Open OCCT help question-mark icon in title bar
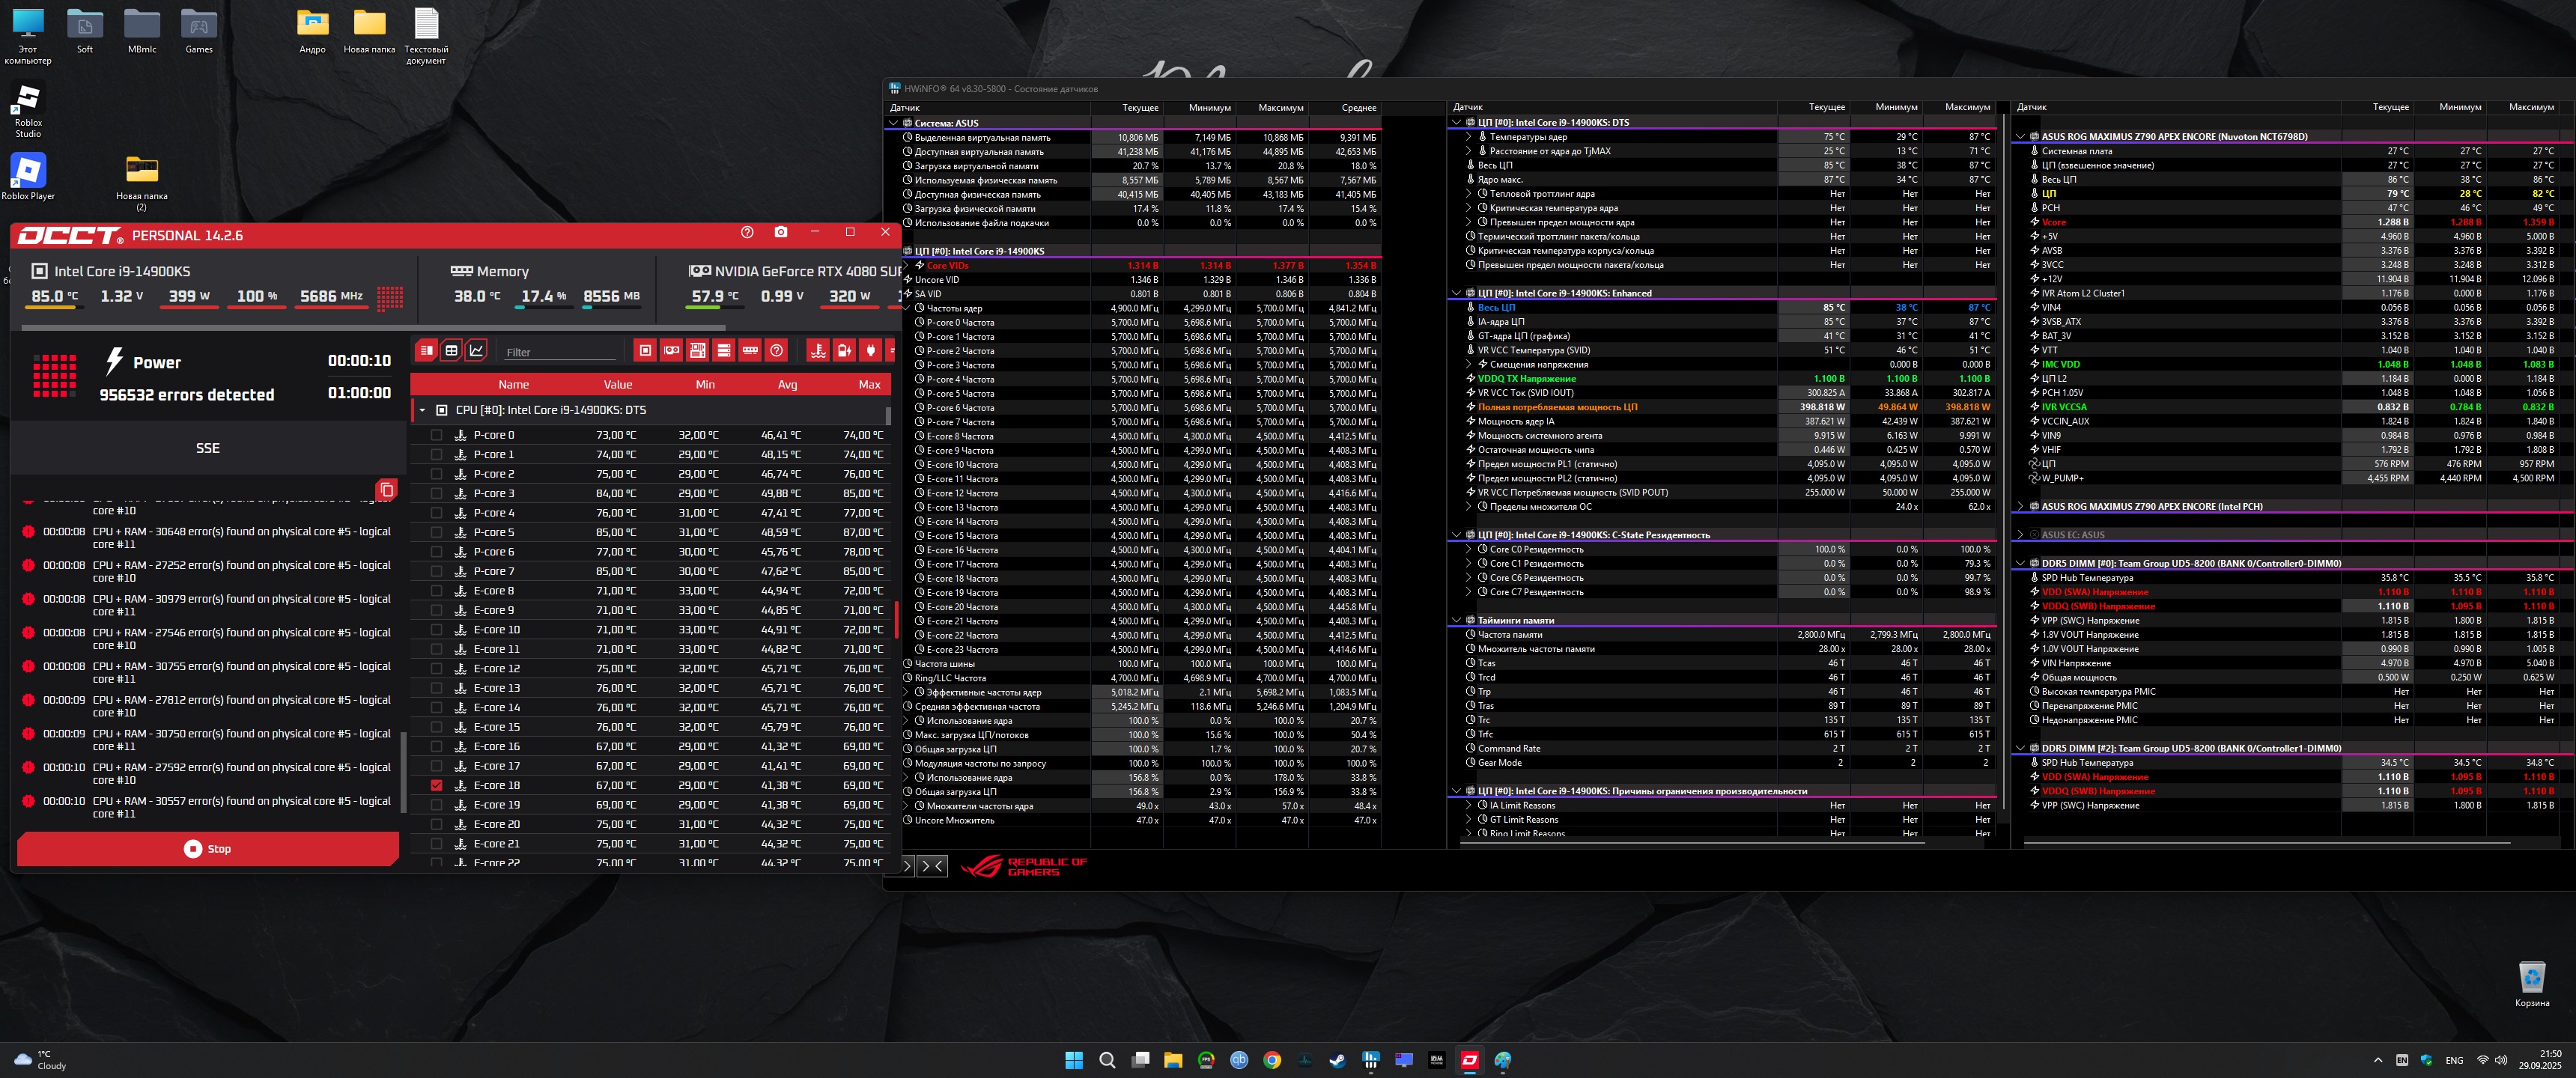2576x1078 pixels. [x=747, y=232]
